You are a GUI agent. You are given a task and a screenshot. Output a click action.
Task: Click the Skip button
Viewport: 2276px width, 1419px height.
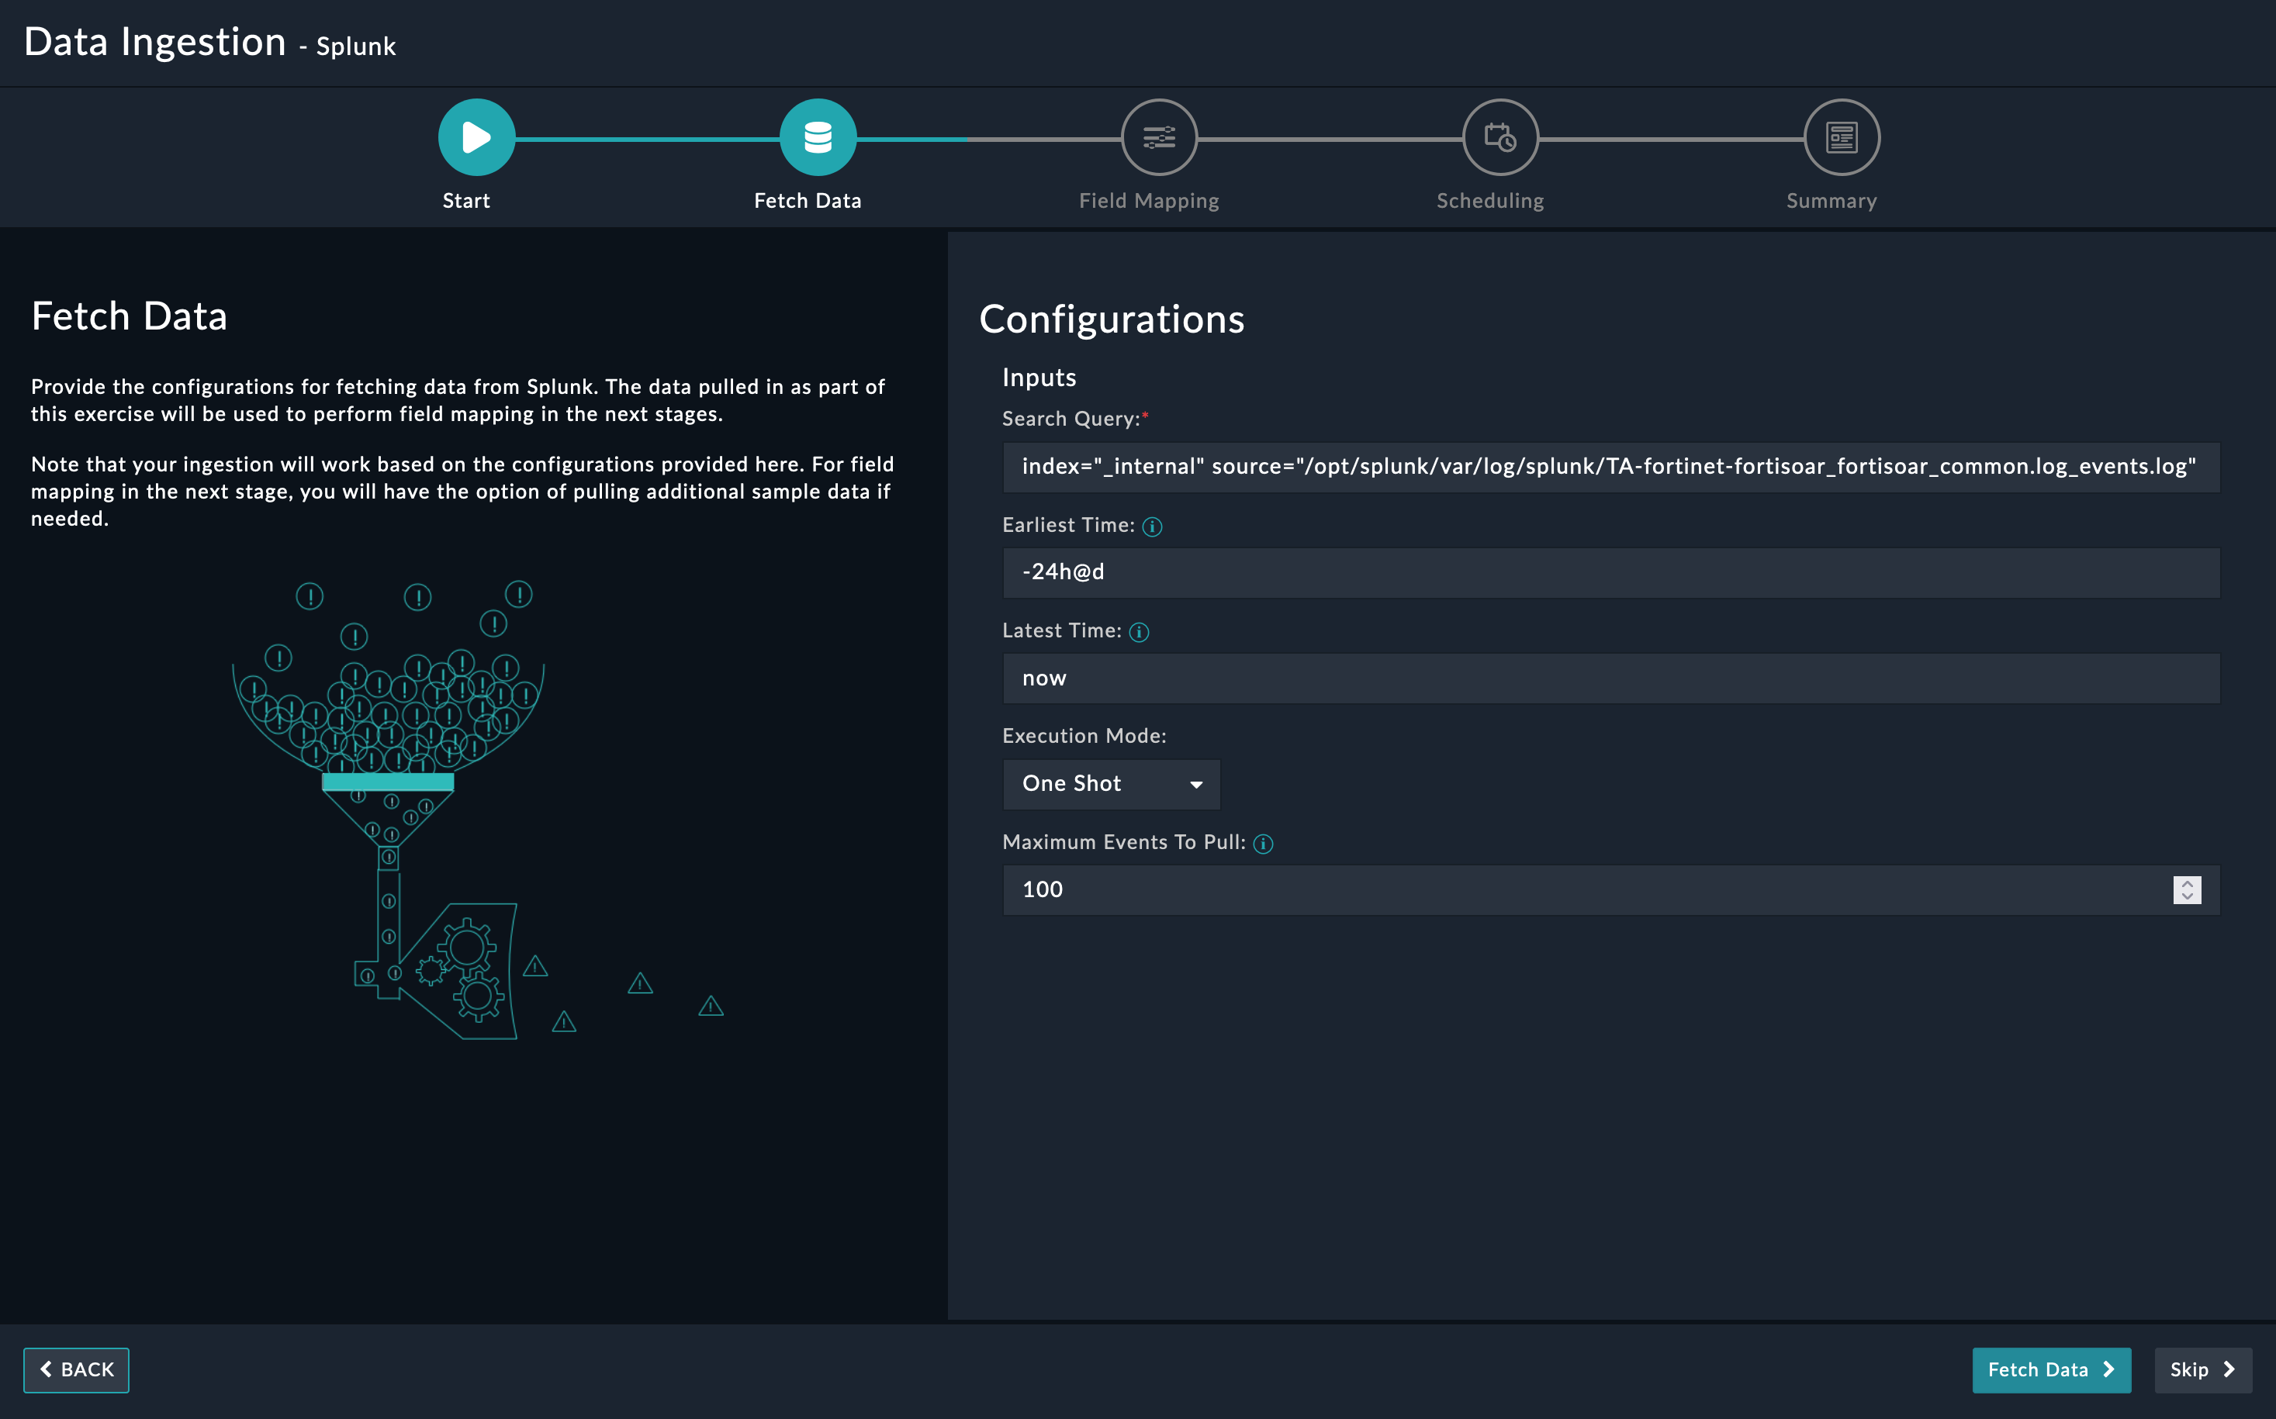2202,1370
